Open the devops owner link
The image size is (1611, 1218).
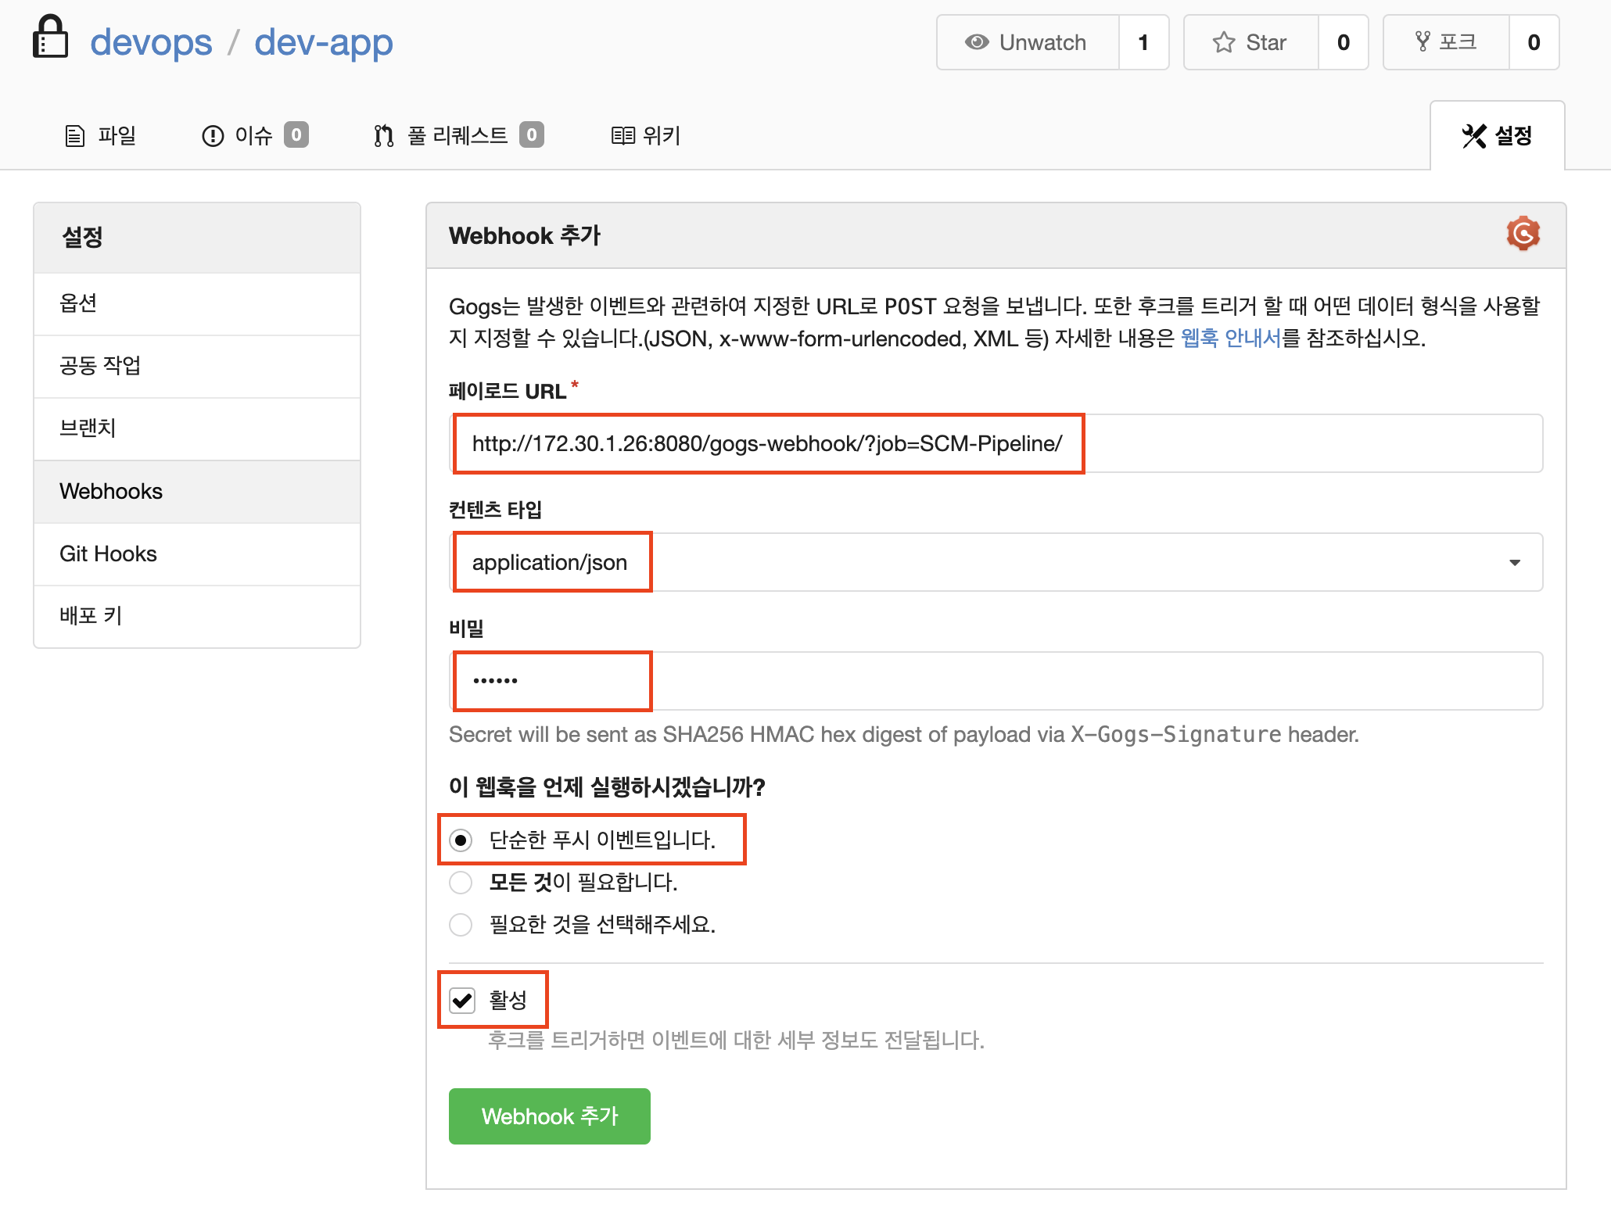click(151, 42)
